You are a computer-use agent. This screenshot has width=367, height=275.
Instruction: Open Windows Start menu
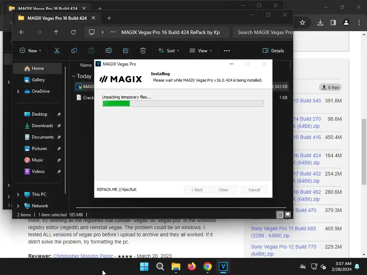[x=144, y=266]
